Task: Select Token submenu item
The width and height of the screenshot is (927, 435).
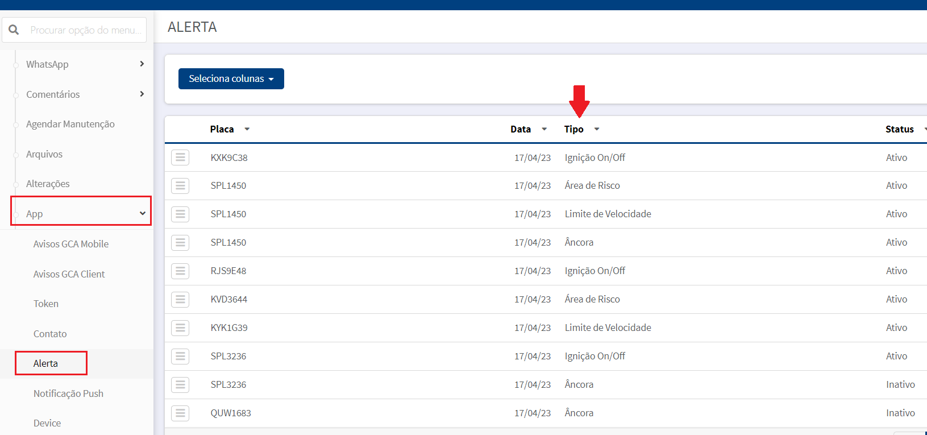Action: [x=46, y=304]
